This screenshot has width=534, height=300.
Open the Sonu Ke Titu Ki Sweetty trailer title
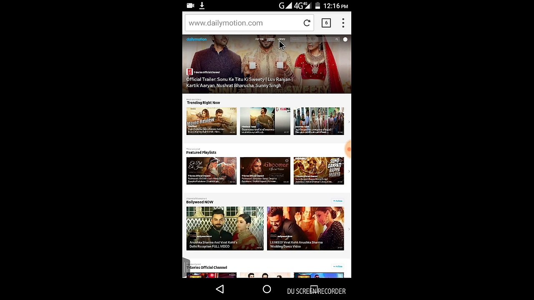click(x=239, y=82)
